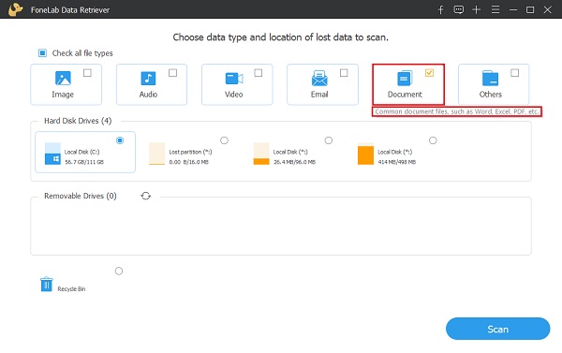This screenshot has width=562, height=353.
Task: Click the Others label text
Action: (490, 95)
